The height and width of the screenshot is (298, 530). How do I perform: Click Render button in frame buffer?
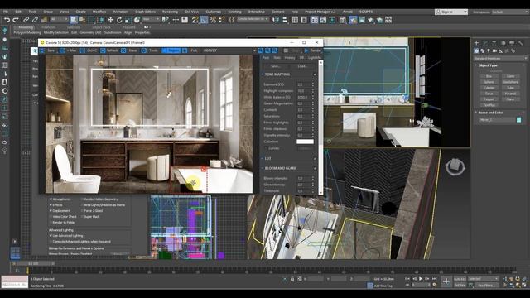coord(313,50)
